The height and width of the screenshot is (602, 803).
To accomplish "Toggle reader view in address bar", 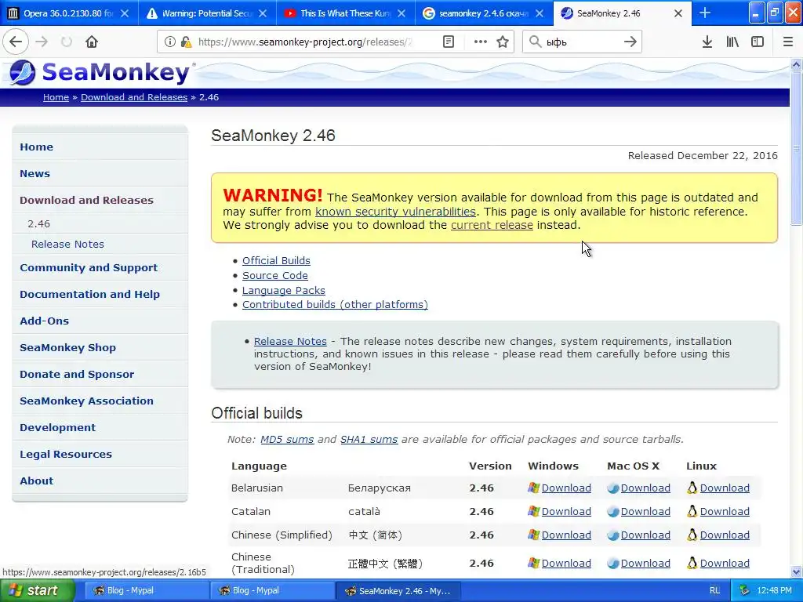I will point(449,42).
